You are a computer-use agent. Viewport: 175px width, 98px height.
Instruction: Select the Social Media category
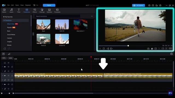coord(11,35)
